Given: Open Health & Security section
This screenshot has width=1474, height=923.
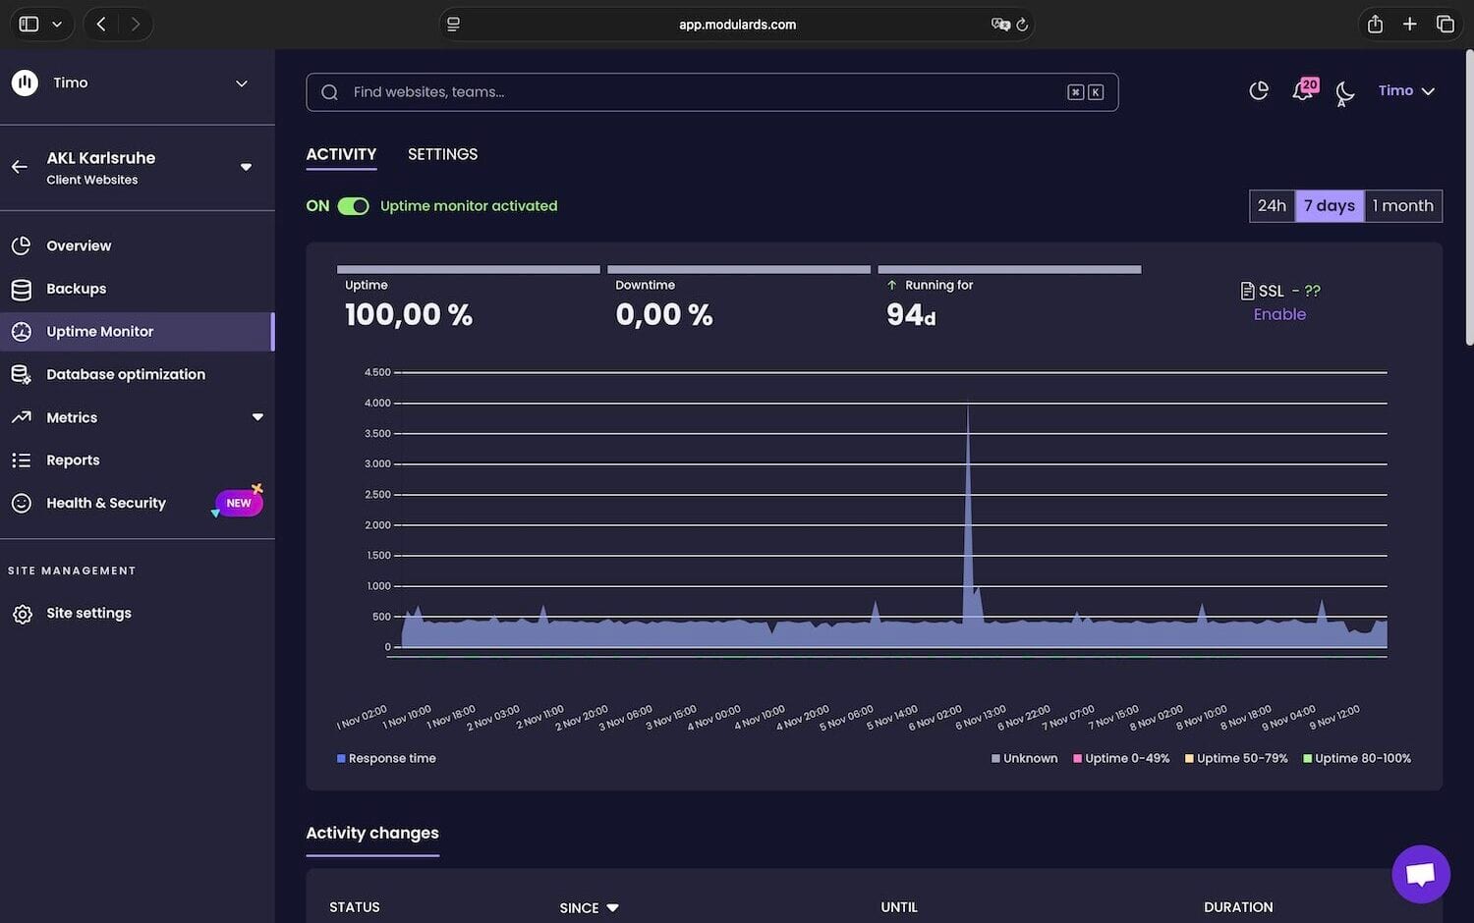Looking at the screenshot, I should (x=106, y=502).
